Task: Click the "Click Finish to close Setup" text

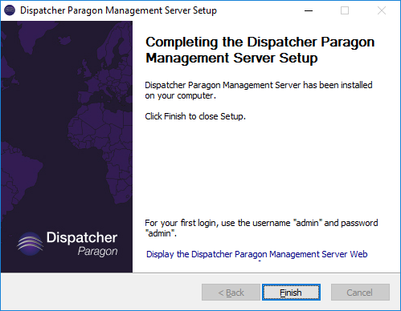Action: (195, 116)
